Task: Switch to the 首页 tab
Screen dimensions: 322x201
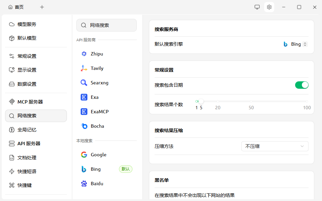Action: (16, 7)
